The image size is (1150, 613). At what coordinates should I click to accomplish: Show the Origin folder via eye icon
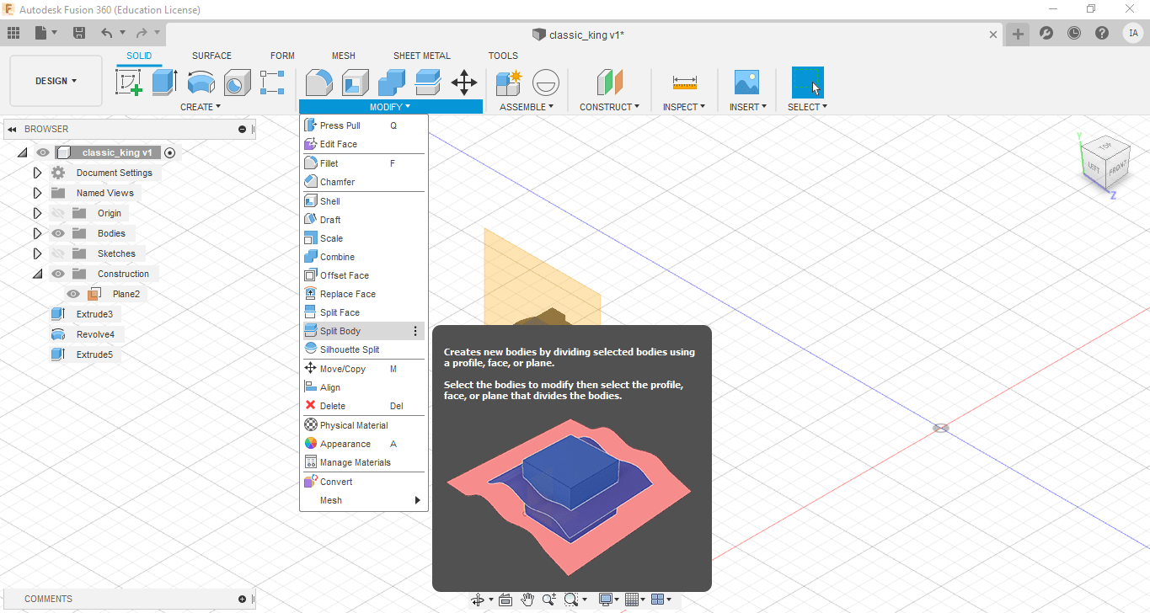[x=58, y=213]
